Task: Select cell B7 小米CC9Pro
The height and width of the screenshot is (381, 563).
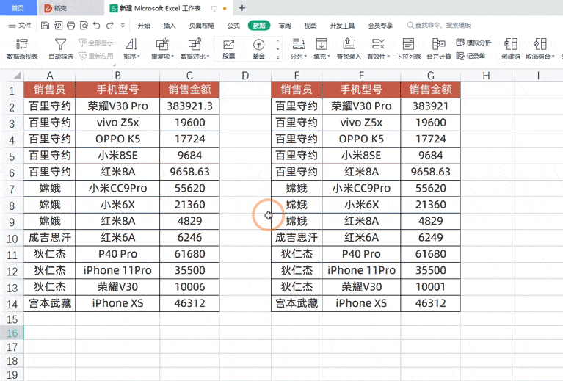Action: pos(117,188)
